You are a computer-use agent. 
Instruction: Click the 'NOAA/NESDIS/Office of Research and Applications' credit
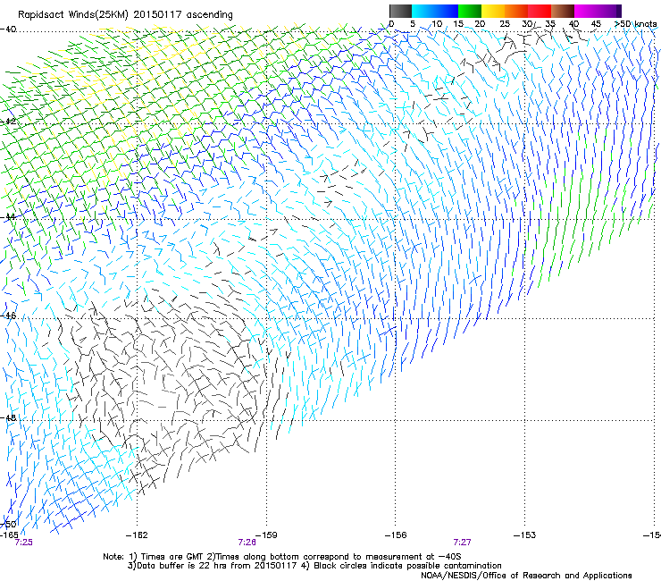click(x=526, y=575)
